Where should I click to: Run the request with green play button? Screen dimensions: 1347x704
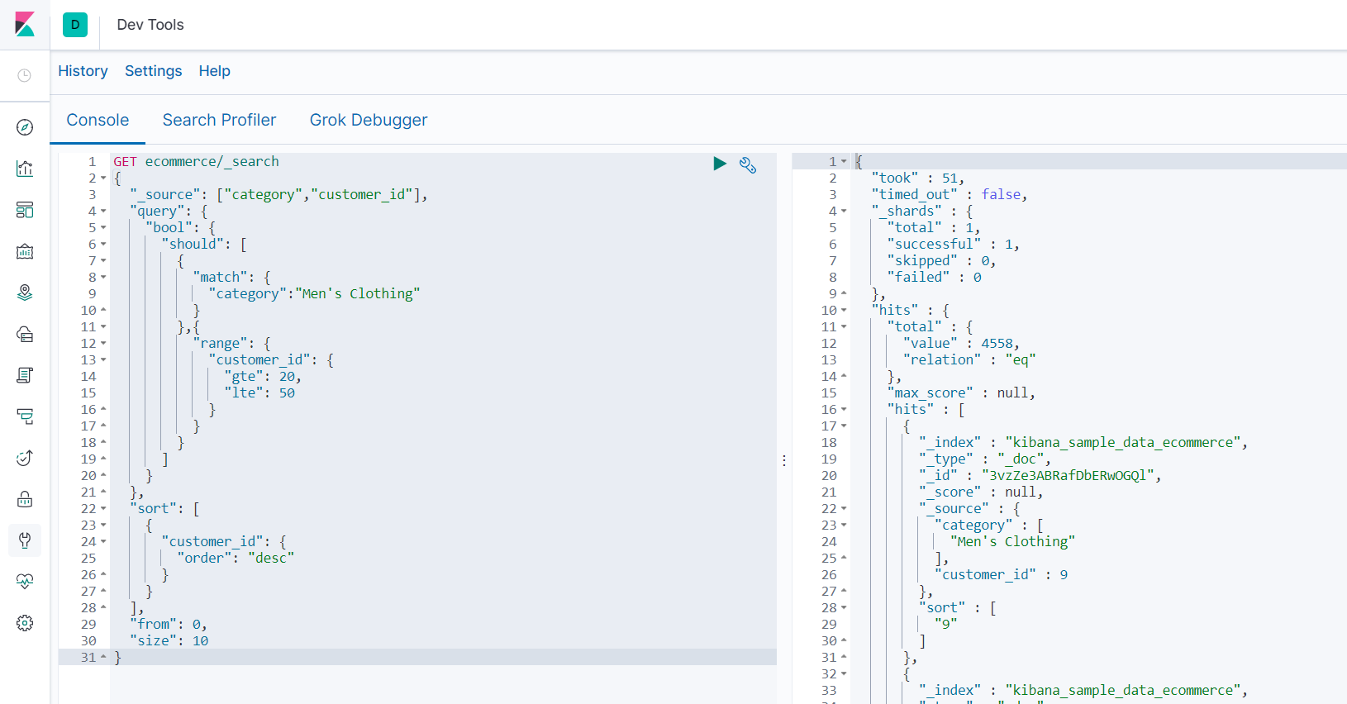[x=720, y=164]
